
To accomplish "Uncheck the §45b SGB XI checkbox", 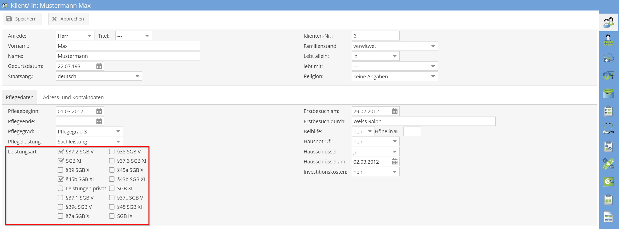I will 60,179.
